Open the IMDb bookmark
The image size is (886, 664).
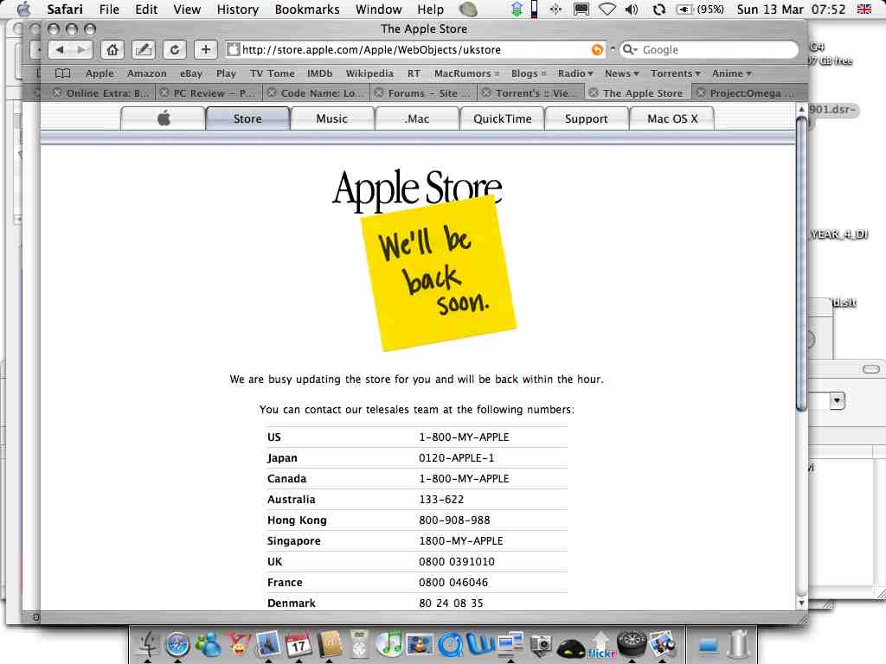(320, 73)
